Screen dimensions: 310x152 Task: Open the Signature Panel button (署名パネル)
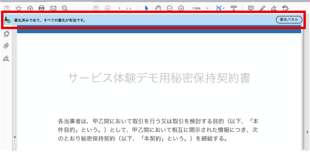[x=289, y=20]
